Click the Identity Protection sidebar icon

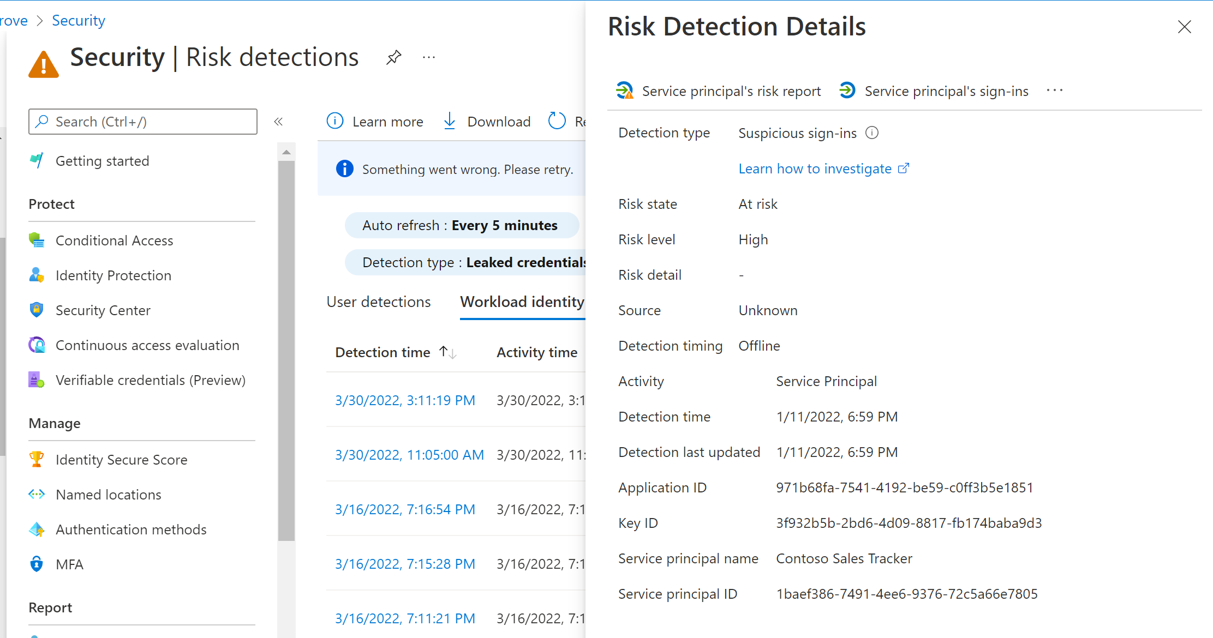pyautogui.click(x=37, y=275)
